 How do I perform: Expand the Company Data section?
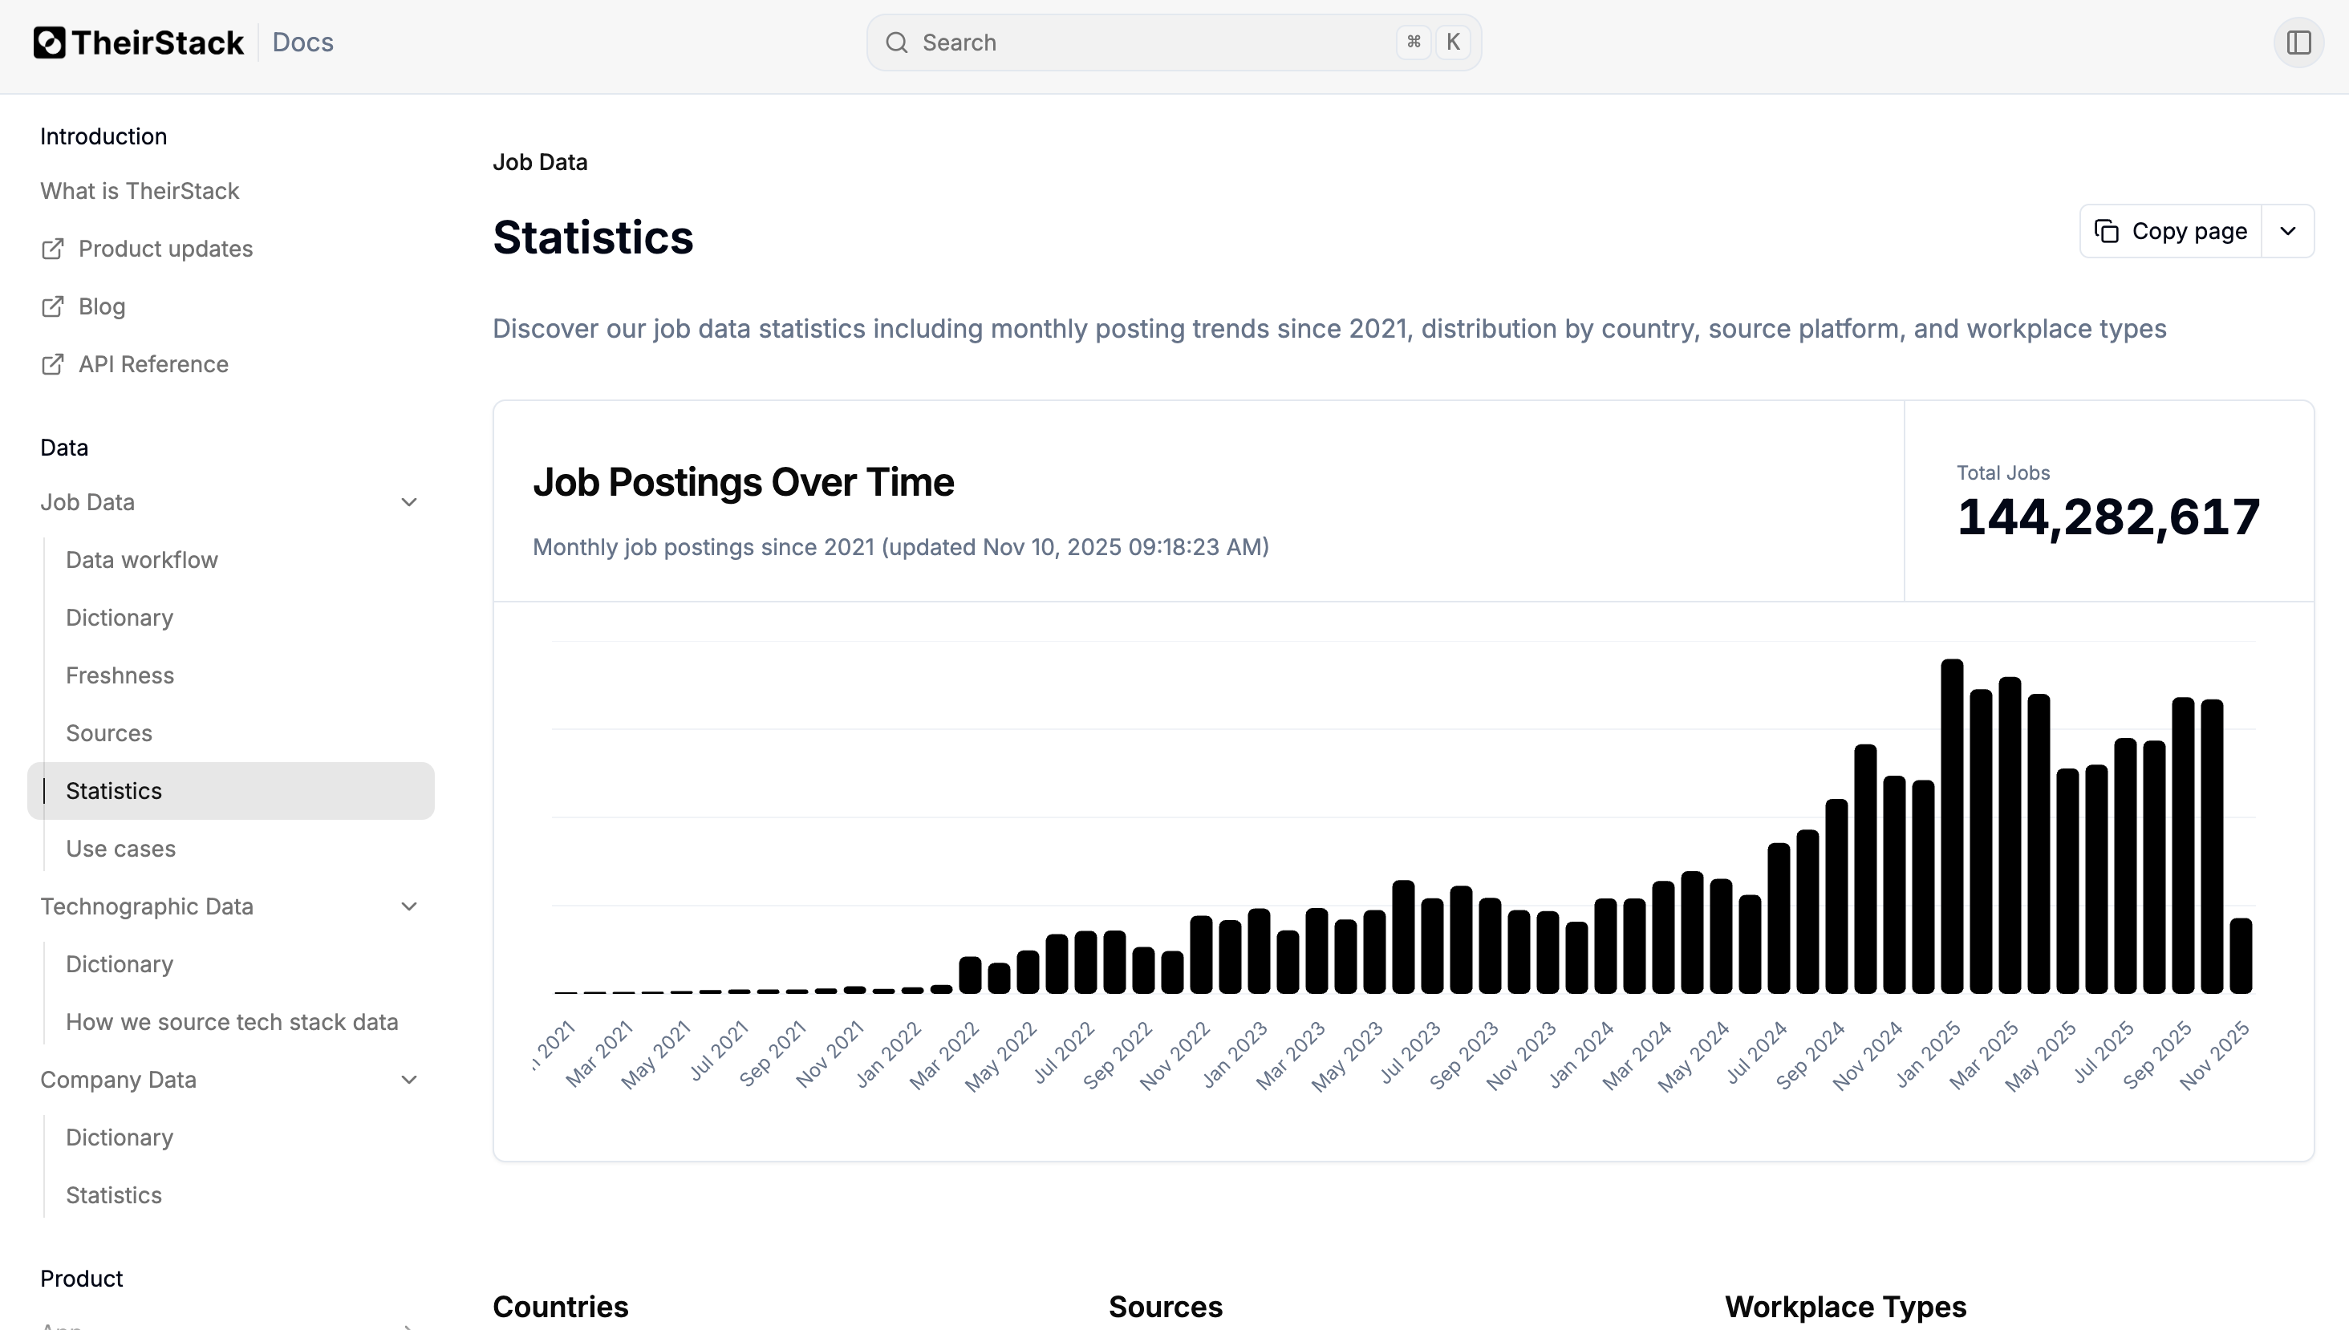point(409,1080)
